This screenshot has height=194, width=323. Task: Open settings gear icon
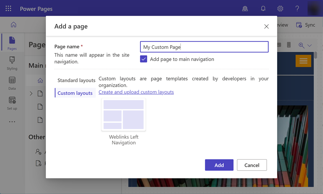[x=280, y=9]
